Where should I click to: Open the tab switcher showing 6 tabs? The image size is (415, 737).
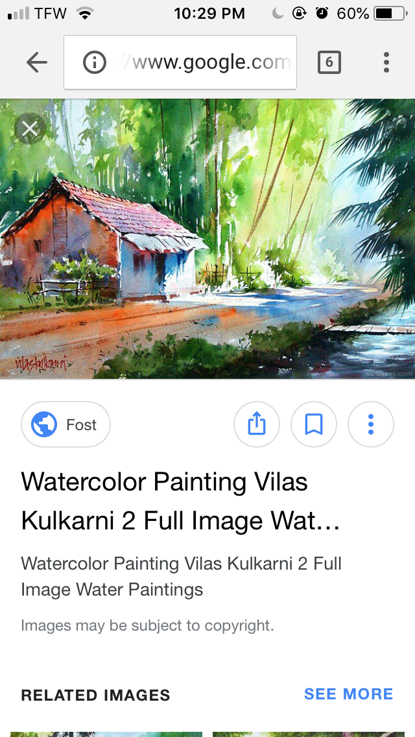coord(329,62)
